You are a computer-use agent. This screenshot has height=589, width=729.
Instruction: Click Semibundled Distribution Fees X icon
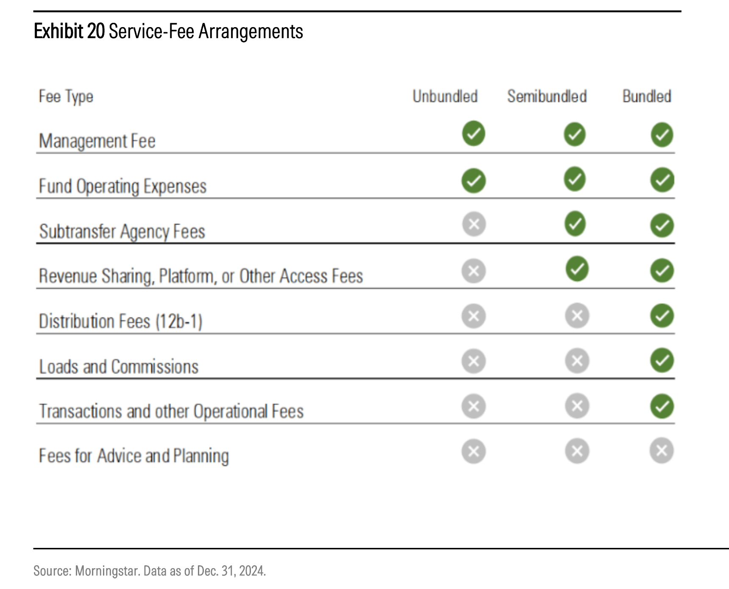tap(577, 316)
